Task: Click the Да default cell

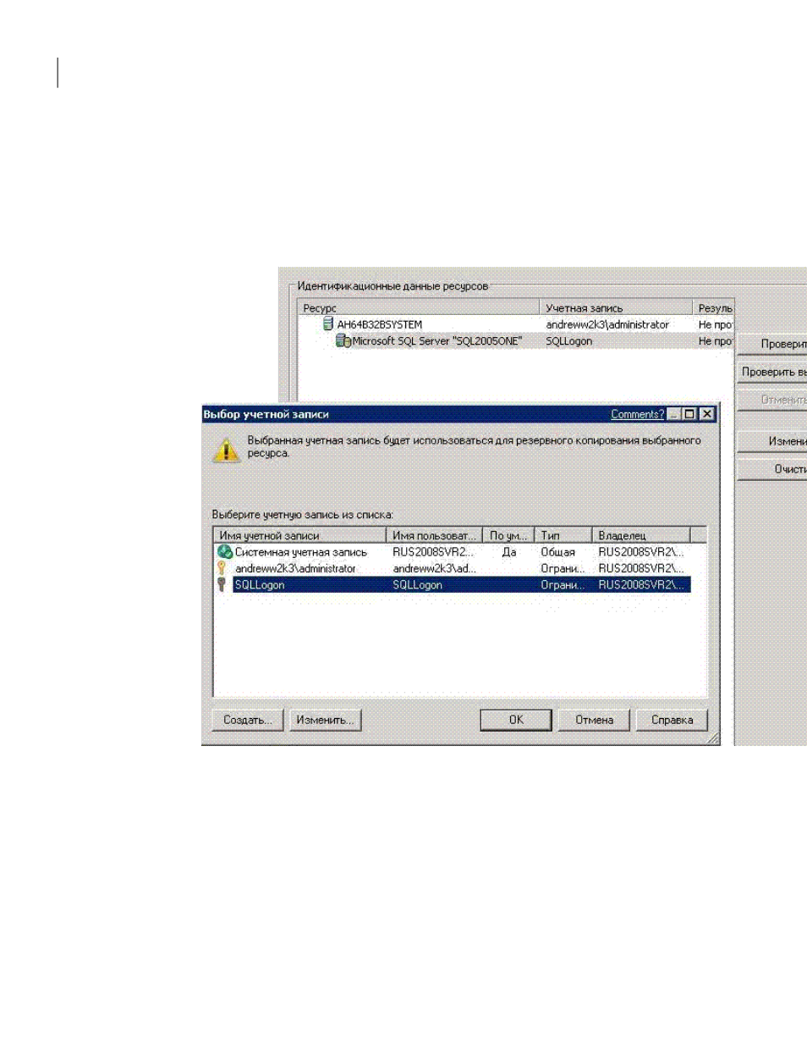Action: [x=508, y=552]
